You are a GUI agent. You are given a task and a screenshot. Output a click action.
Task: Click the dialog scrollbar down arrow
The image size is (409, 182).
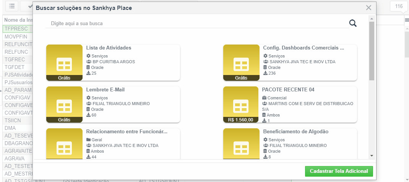(372, 155)
